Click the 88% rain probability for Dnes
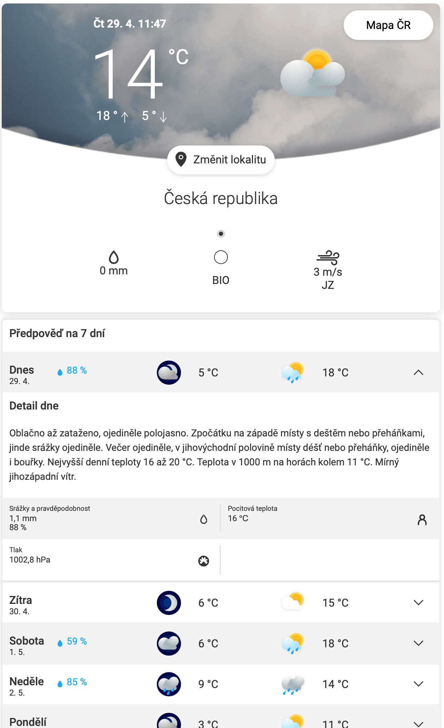Image resolution: width=444 pixels, height=728 pixels. click(x=71, y=371)
